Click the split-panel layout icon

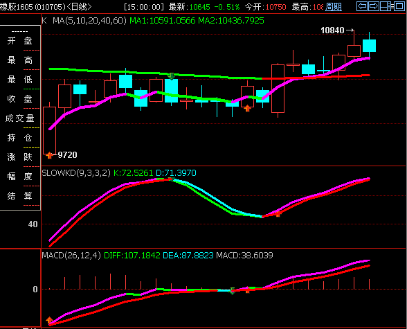(x=386, y=6)
